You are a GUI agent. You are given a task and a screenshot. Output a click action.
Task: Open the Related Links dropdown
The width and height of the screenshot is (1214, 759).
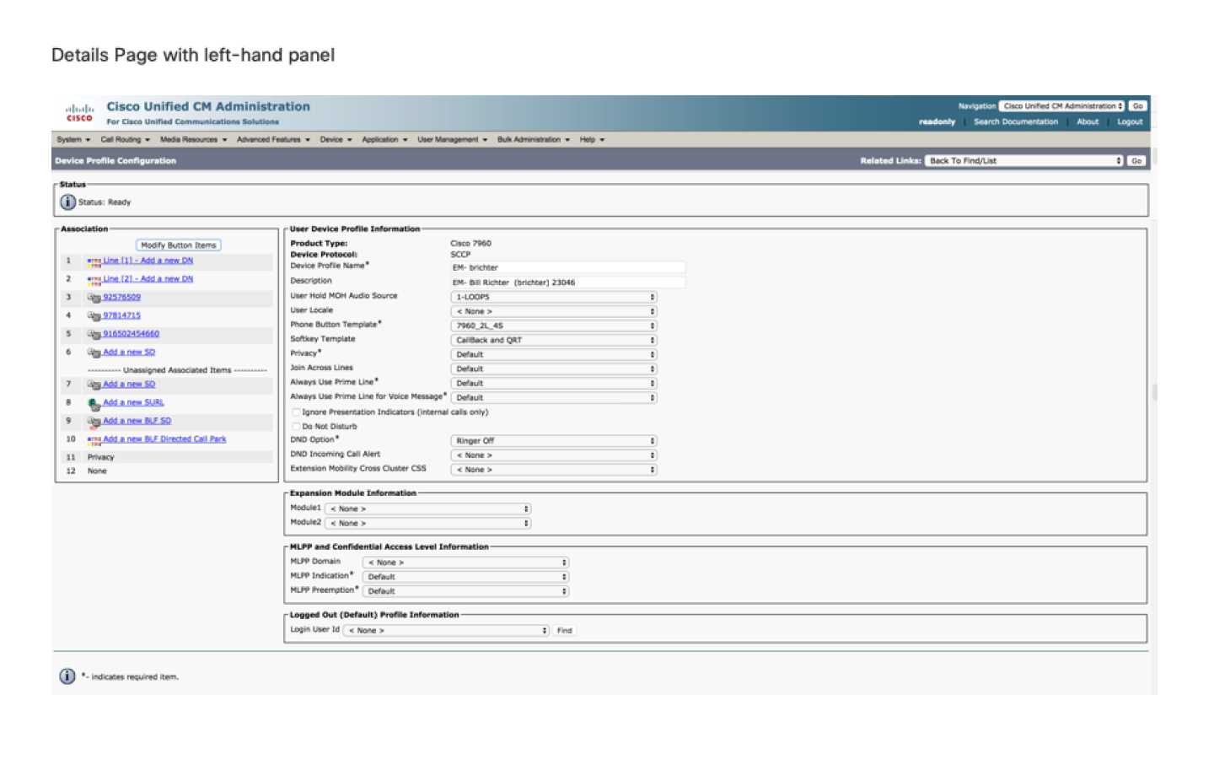tap(1023, 160)
